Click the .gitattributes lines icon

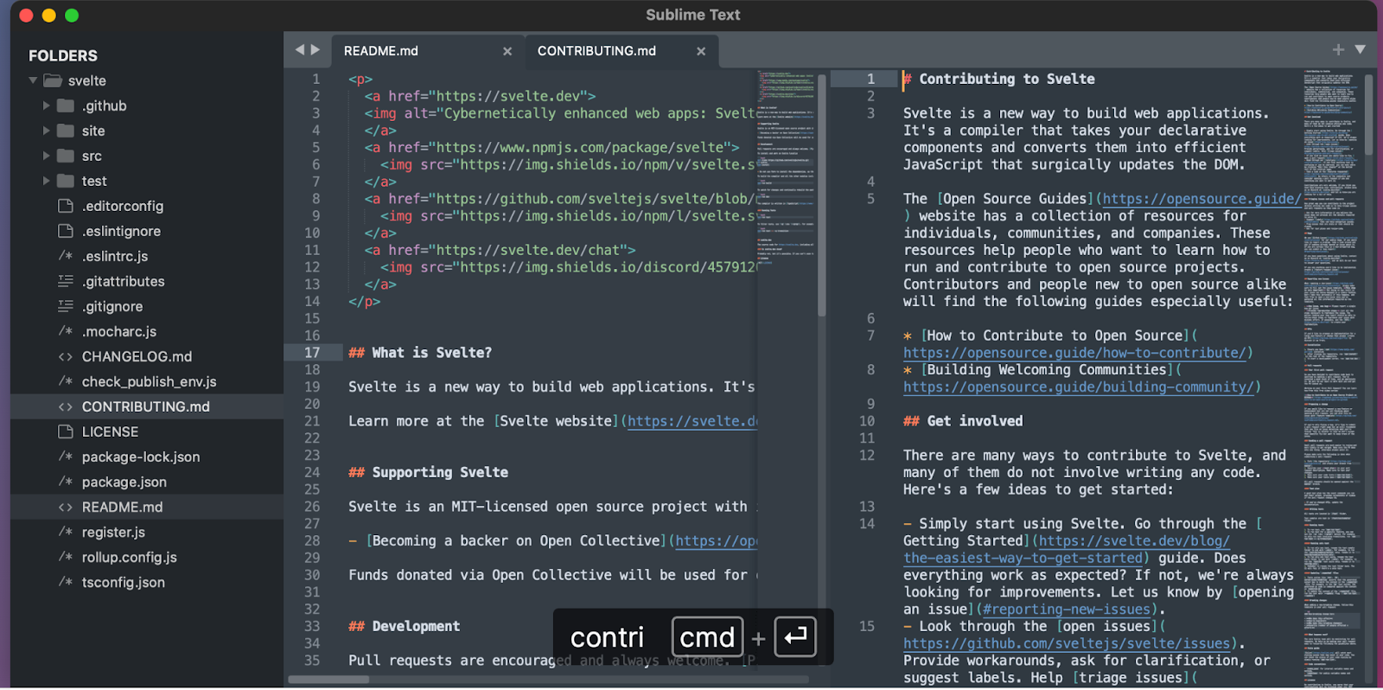(x=66, y=281)
